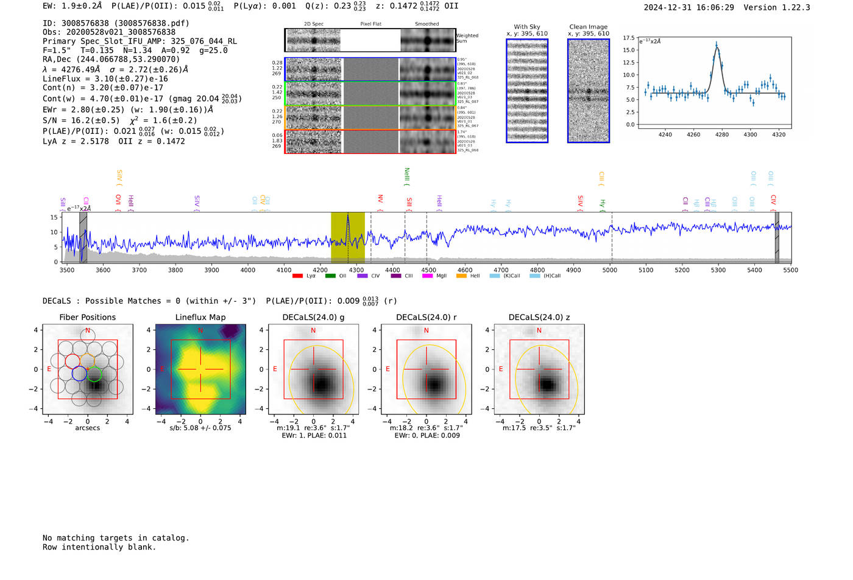Click No matching targets in catalog text
853x580 pixels.
tap(116, 538)
